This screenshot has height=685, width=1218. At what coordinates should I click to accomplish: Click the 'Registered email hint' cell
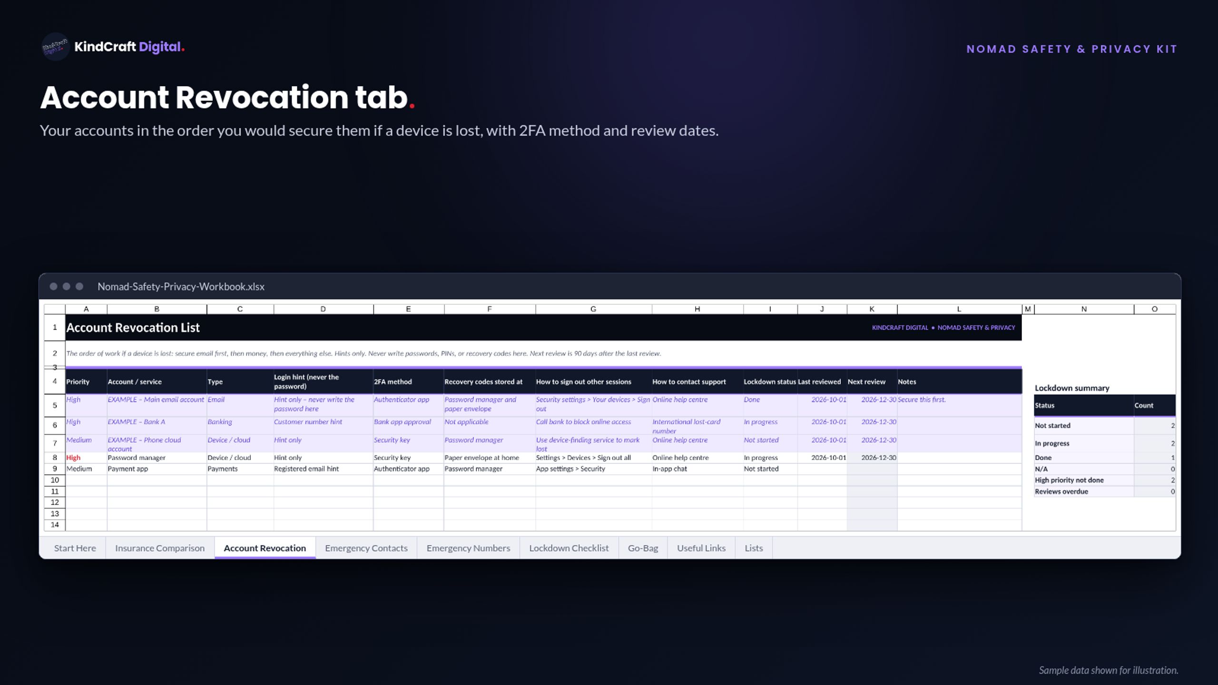point(323,469)
